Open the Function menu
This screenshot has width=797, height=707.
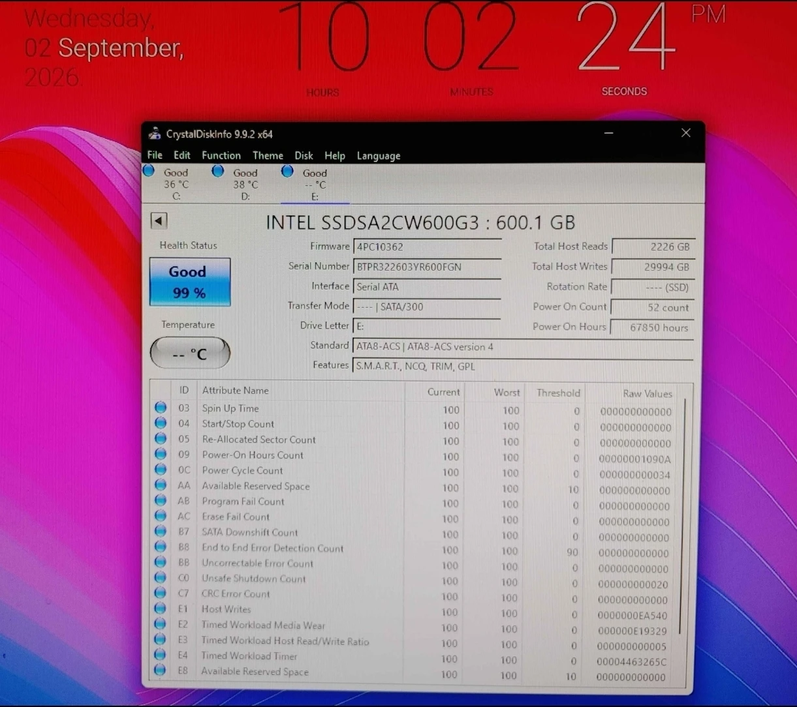click(x=221, y=155)
